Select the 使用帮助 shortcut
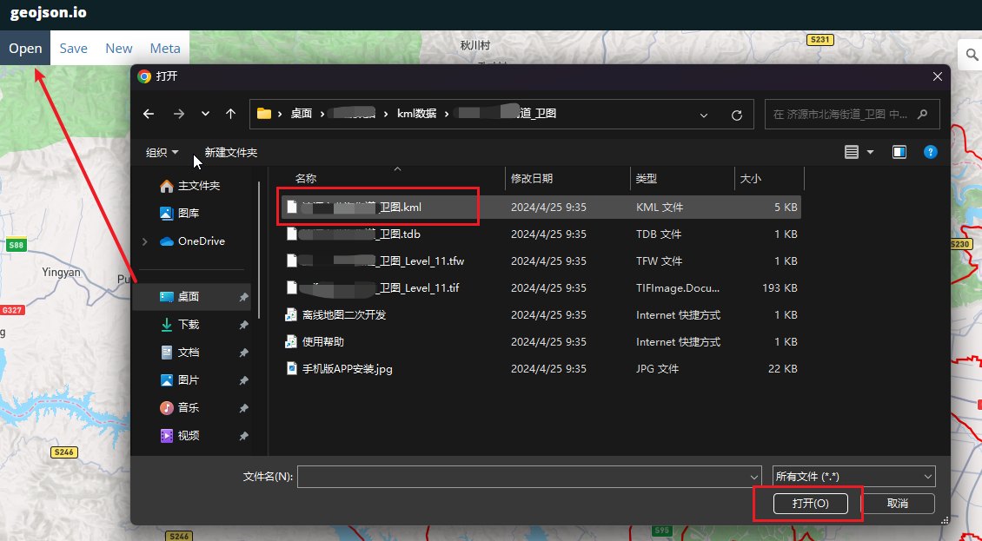 (x=541, y=342)
